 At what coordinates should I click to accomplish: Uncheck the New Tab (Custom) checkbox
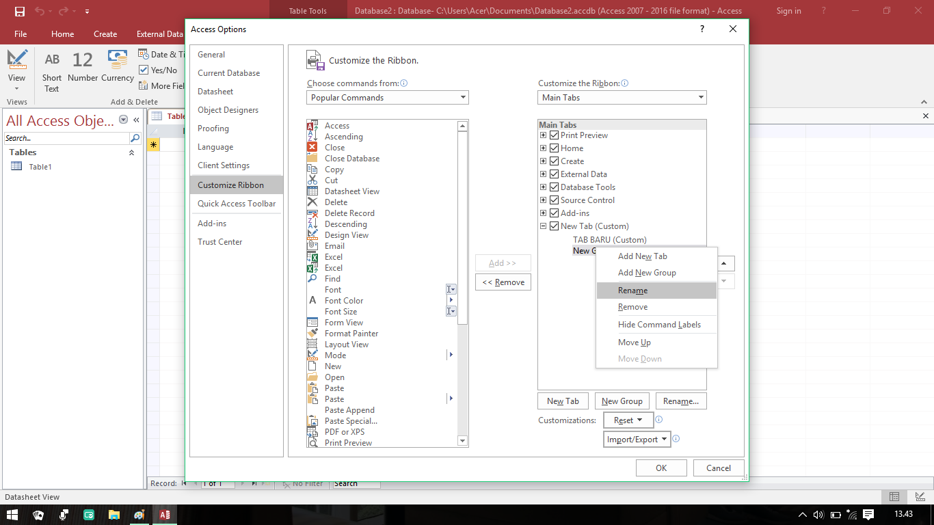coord(554,226)
